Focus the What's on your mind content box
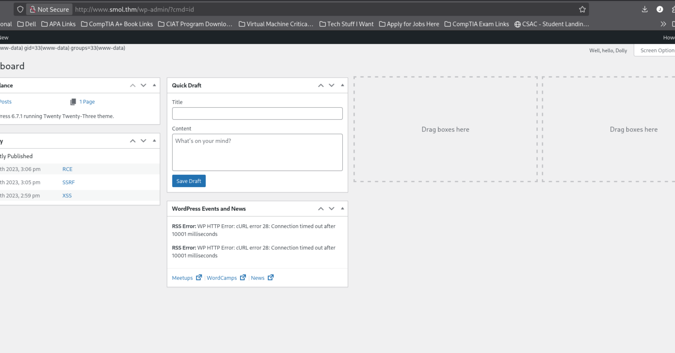This screenshot has width=675, height=353. point(257,152)
